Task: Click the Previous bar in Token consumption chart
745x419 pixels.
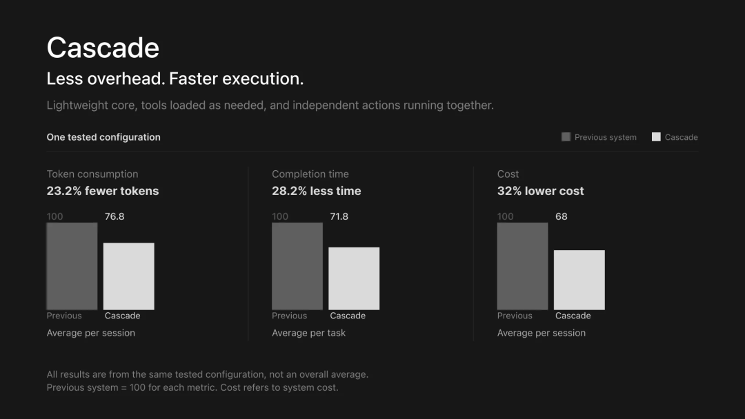Action: (72, 266)
